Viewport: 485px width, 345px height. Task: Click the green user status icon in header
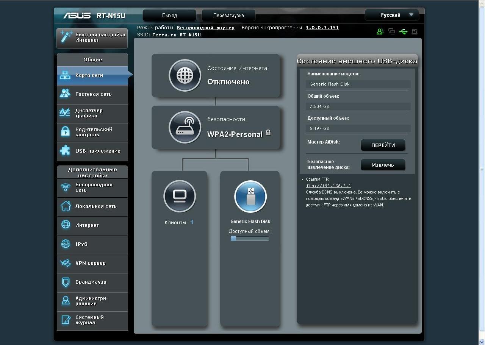[380, 31]
